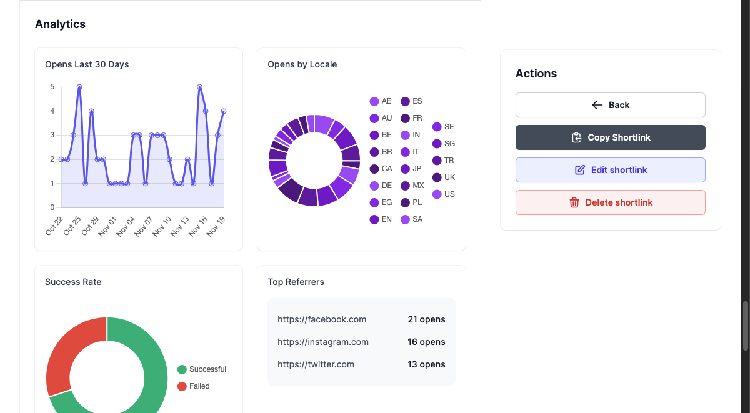This screenshot has width=750, height=413.
Task: Click the https://facebook.com referrer
Action: pyautogui.click(x=322, y=319)
